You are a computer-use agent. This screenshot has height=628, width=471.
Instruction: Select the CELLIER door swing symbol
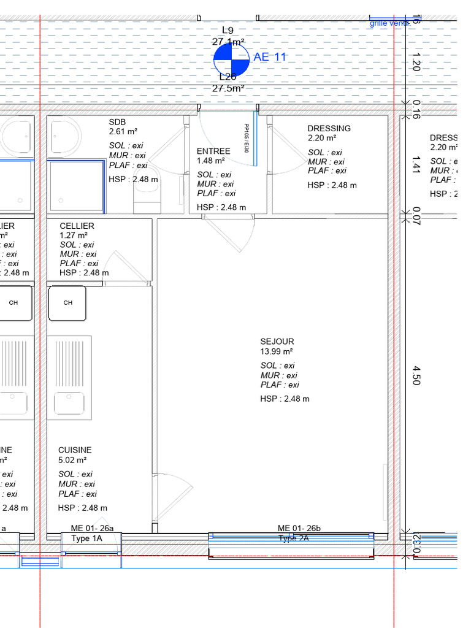coord(128,269)
